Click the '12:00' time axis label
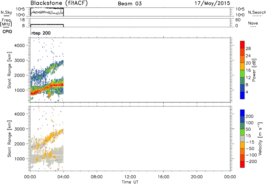This screenshot has width=266, height=184. (x=130, y=177)
